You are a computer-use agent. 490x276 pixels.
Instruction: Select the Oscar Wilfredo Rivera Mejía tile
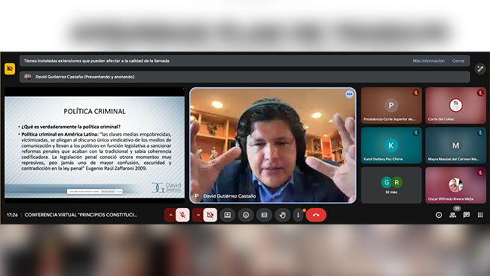click(x=456, y=185)
